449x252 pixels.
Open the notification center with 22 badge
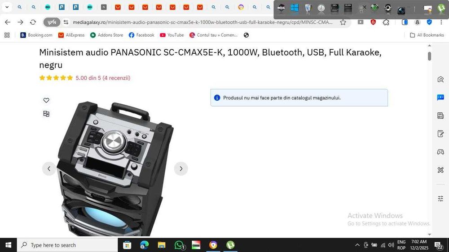(x=438, y=245)
